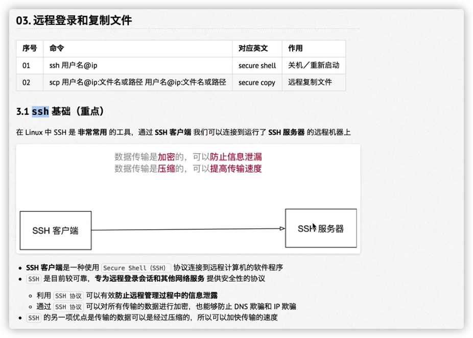Click the 'SSH 服务器' box in the diagram

tap(321, 228)
